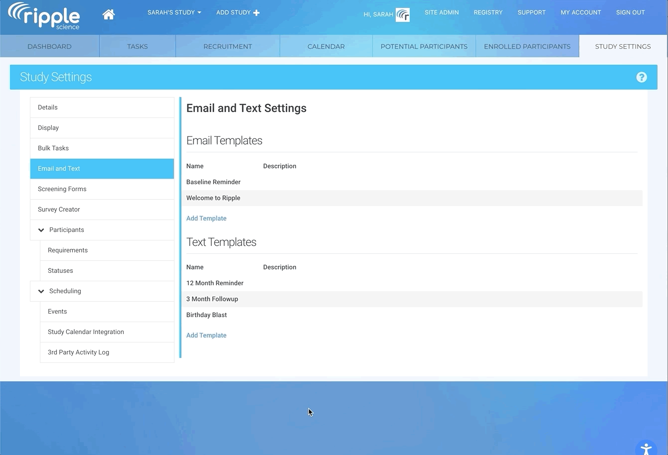Open the Enrolled Participants tab

(x=527, y=46)
